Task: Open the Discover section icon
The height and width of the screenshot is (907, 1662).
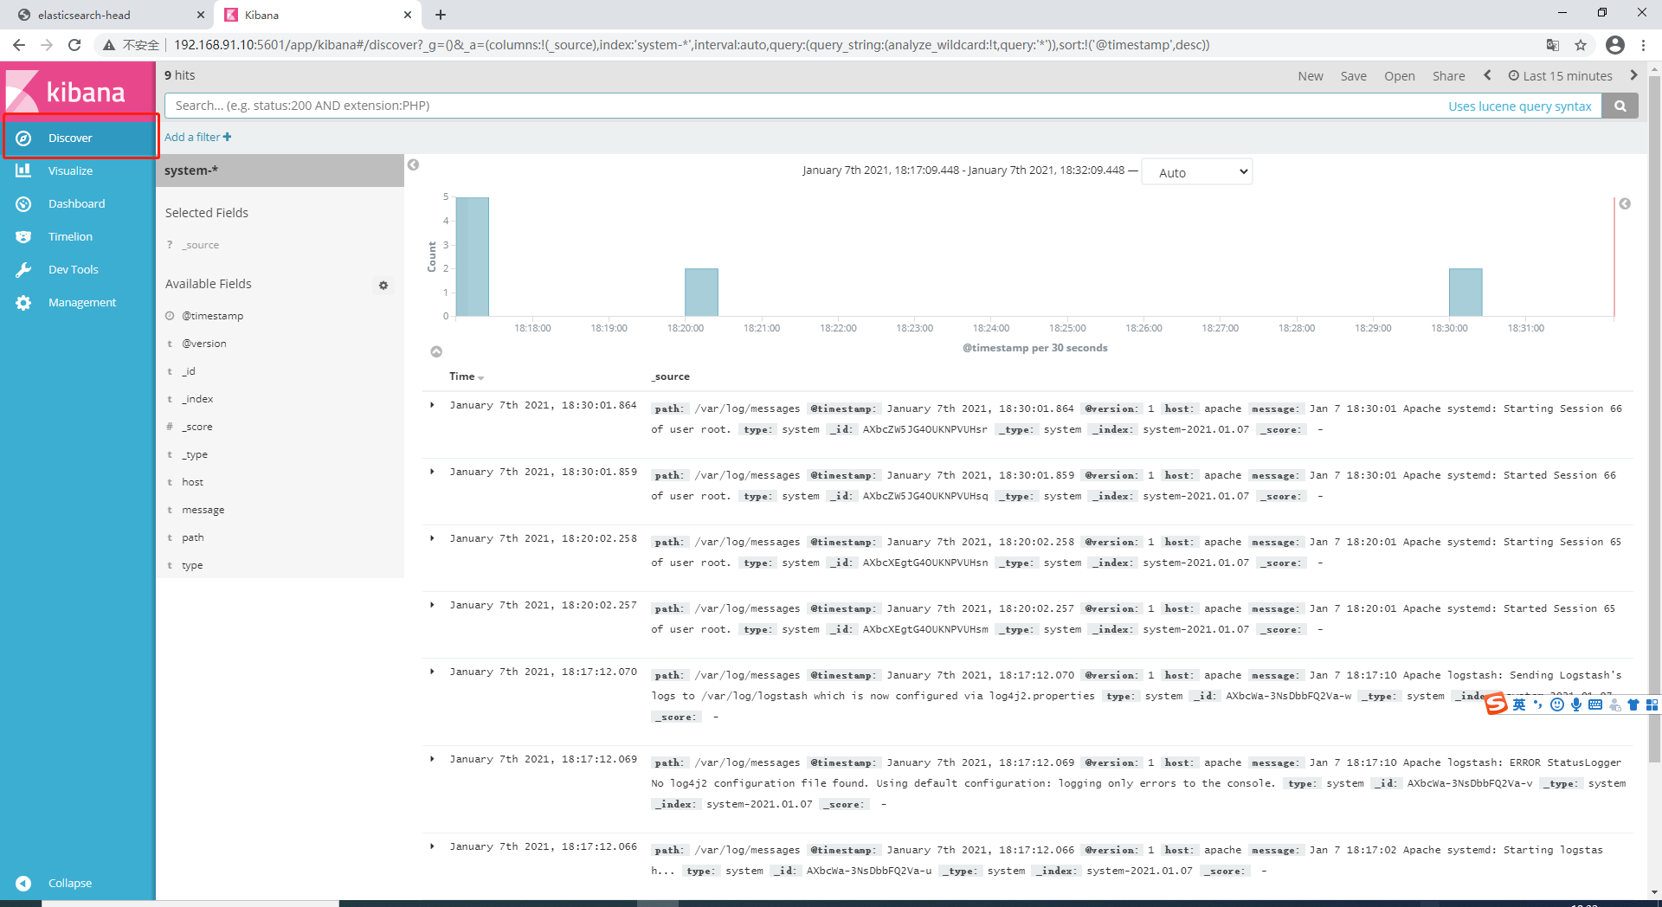Action: [23, 138]
